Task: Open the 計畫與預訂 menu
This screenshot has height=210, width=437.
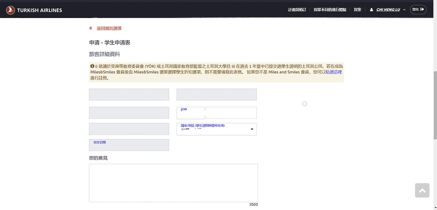Action: pos(297,10)
